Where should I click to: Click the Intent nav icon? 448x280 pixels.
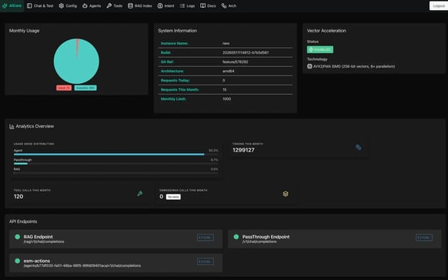tap(160, 5)
